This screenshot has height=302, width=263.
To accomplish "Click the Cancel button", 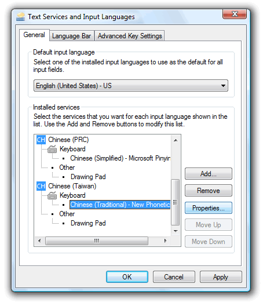I will pos(174,277).
